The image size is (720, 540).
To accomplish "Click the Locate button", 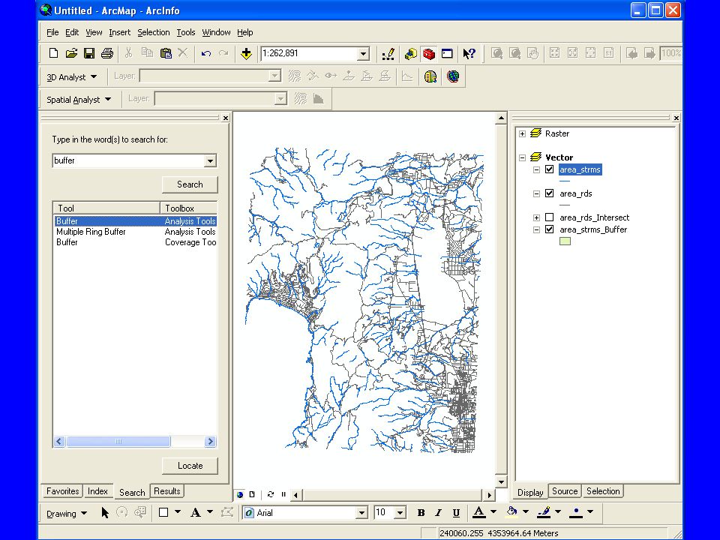I will (x=190, y=466).
